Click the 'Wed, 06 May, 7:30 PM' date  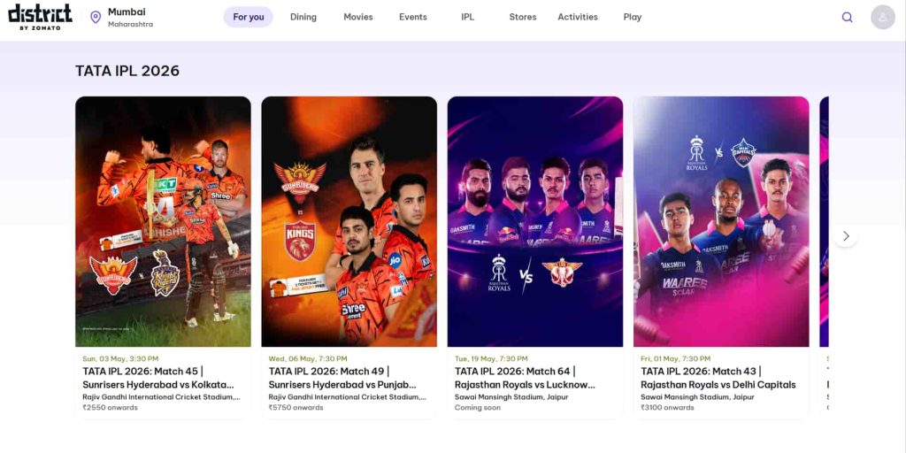tap(308, 359)
